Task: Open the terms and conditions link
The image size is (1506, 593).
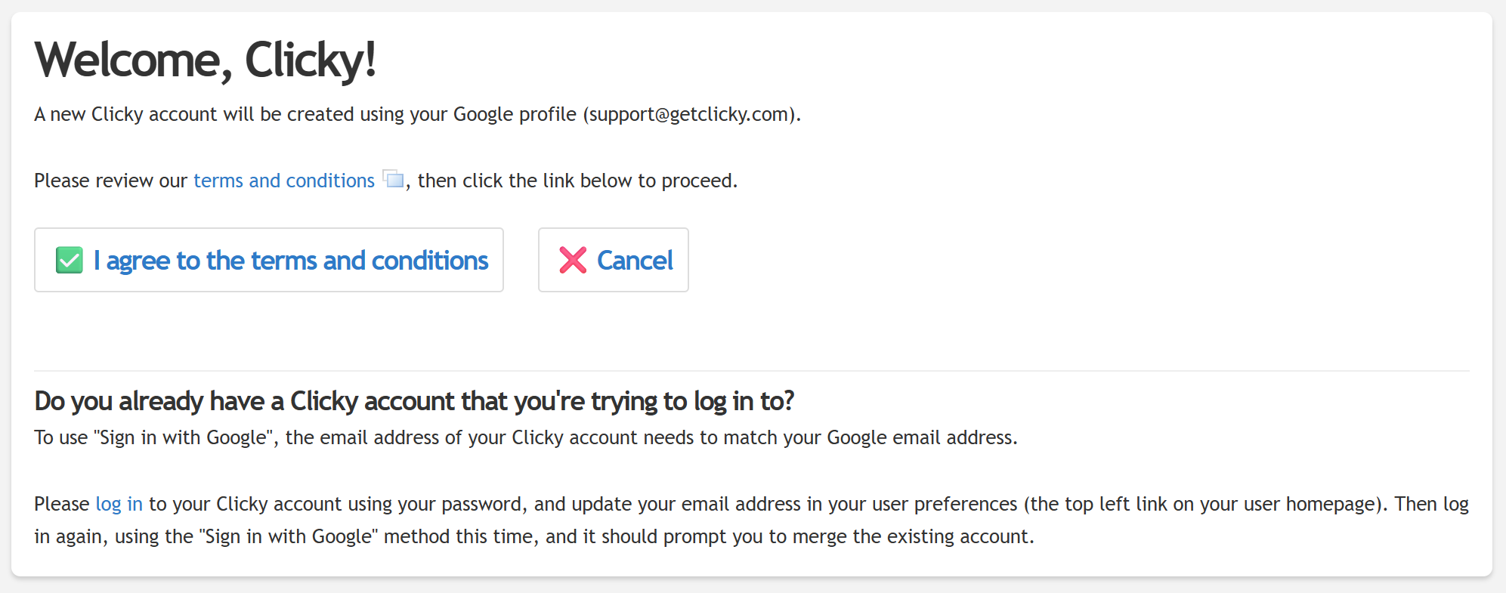Action: pos(284,181)
